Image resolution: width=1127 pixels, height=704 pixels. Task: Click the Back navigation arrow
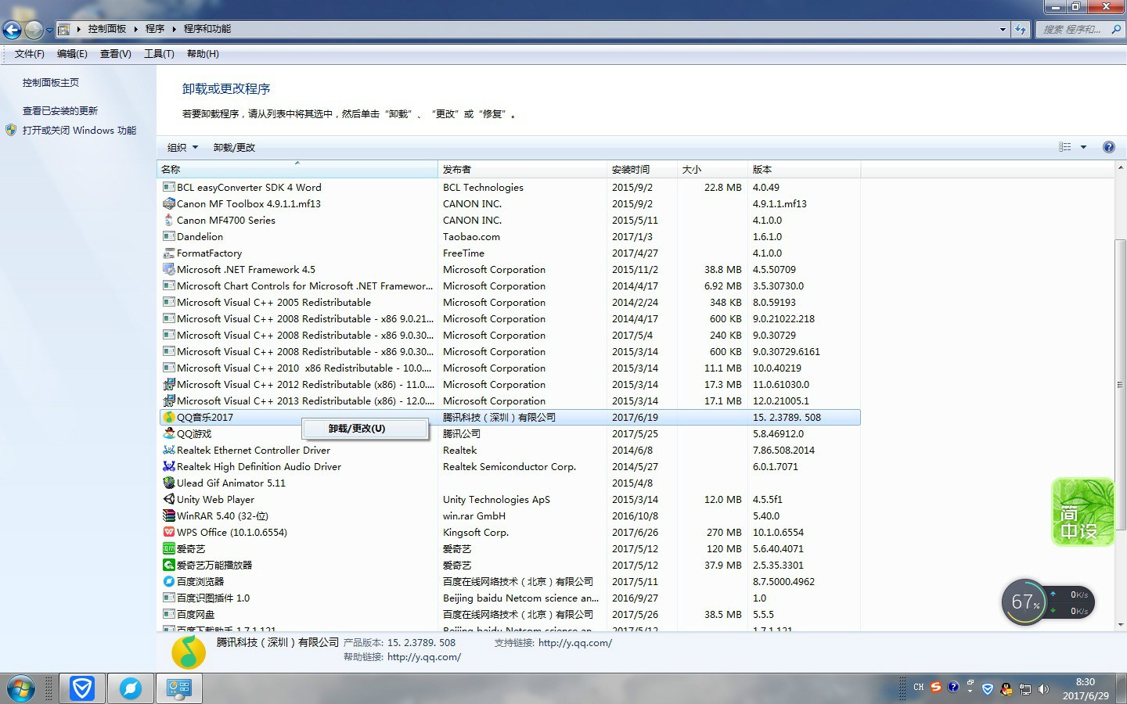click(x=12, y=30)
